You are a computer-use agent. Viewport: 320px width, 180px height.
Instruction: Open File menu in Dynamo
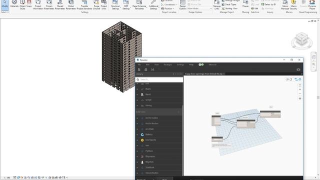click(139, 64)
